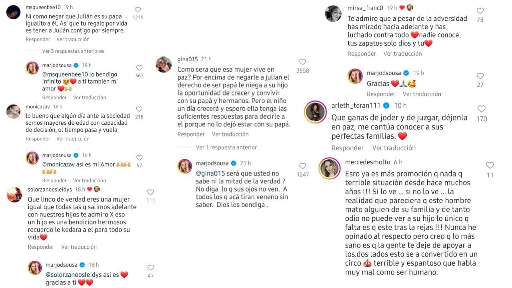Click Responder under arleth_teran111's comment

tap(347, 148)
